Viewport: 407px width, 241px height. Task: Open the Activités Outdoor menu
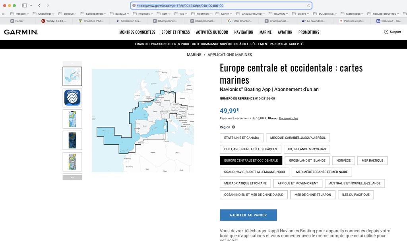point(212,32)
